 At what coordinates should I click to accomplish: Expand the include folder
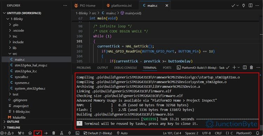16,42
